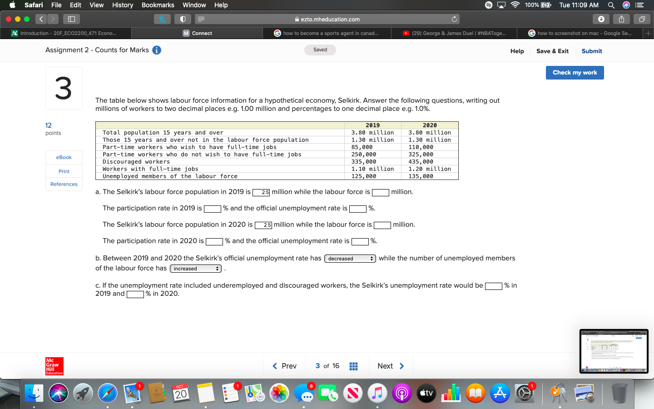Click the info icon beside Assignment 2 title
The width and height of the screenshot is (654, 409).
(x=156, y=50)
